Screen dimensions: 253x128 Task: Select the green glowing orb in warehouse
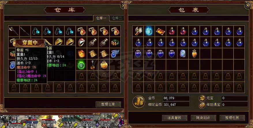[x=81, y=65]
